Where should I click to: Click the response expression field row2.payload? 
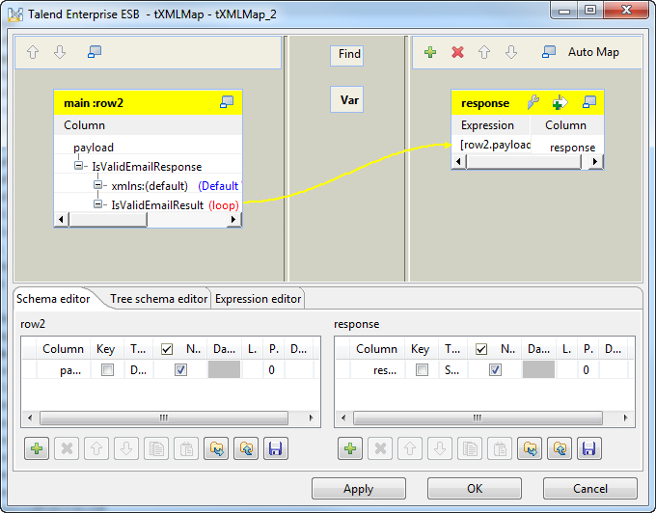(495, 145)
